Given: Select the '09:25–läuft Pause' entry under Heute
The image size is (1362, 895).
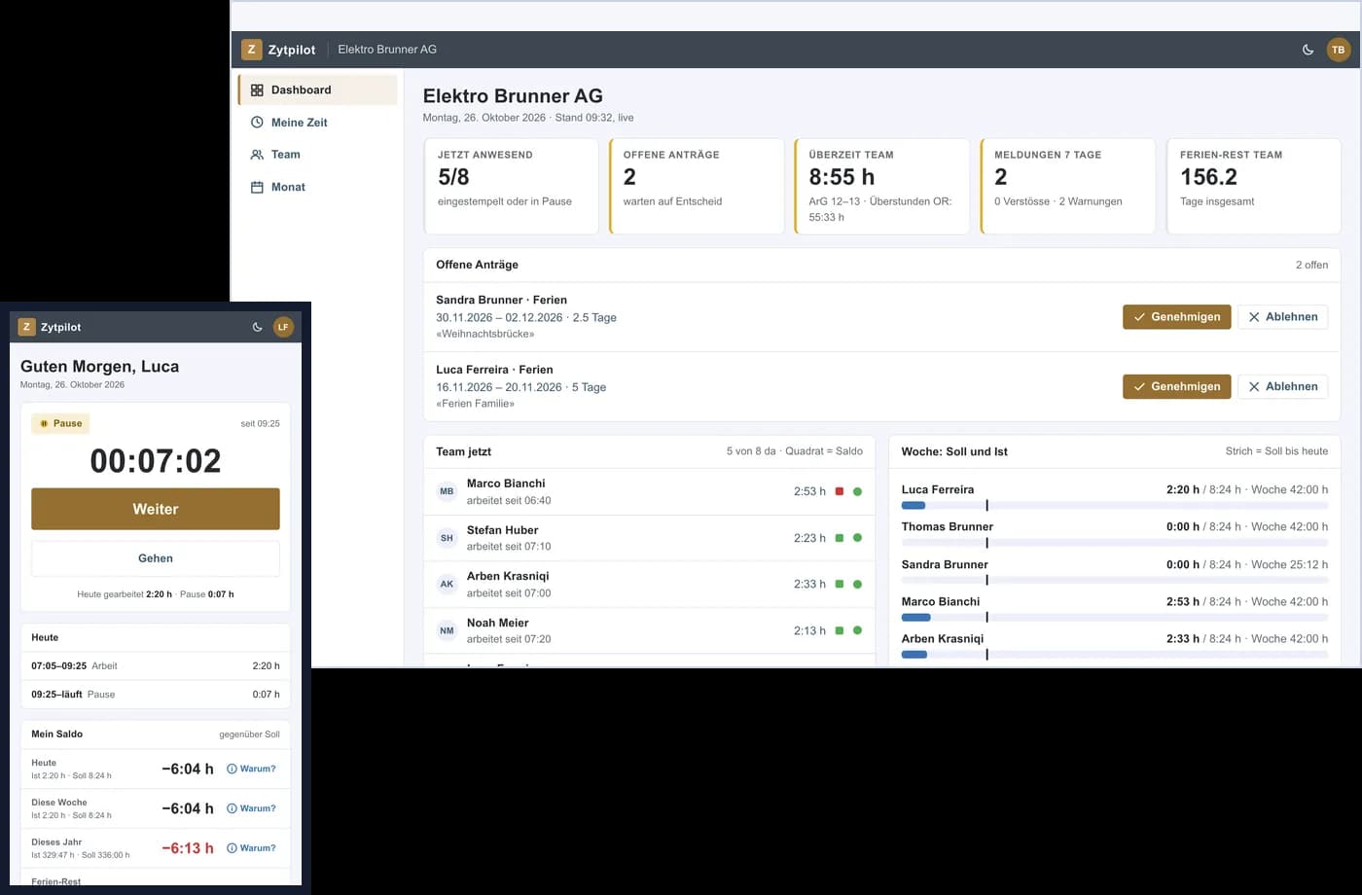Looking at the screenshot, I should pyautogui.click(x=156, y=695).
